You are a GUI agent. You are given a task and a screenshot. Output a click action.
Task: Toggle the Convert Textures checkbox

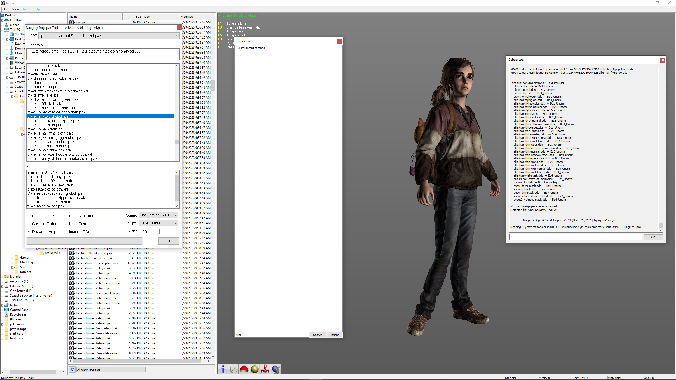tap(30, 224)
